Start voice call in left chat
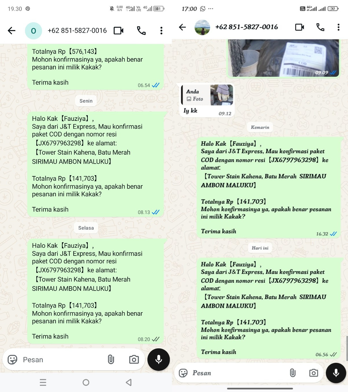The width and height of the screenshot is (348, 392). pos(141,31)
